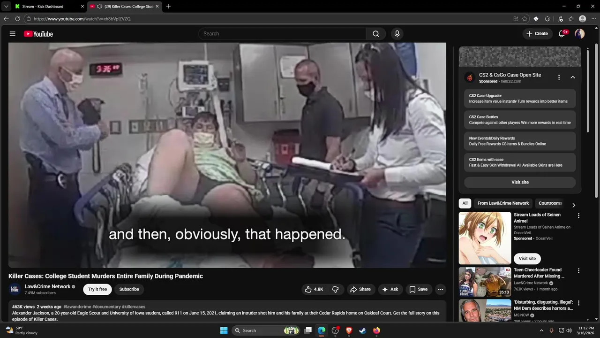Open more actions ellipsis under video

[x=440, y=289]
